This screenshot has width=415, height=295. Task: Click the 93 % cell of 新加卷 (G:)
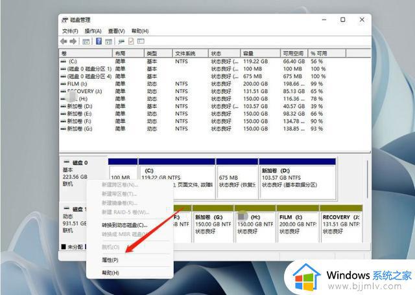317,129
